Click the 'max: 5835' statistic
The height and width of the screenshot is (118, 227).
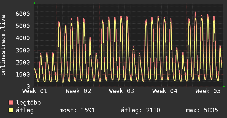pos(202,111)
